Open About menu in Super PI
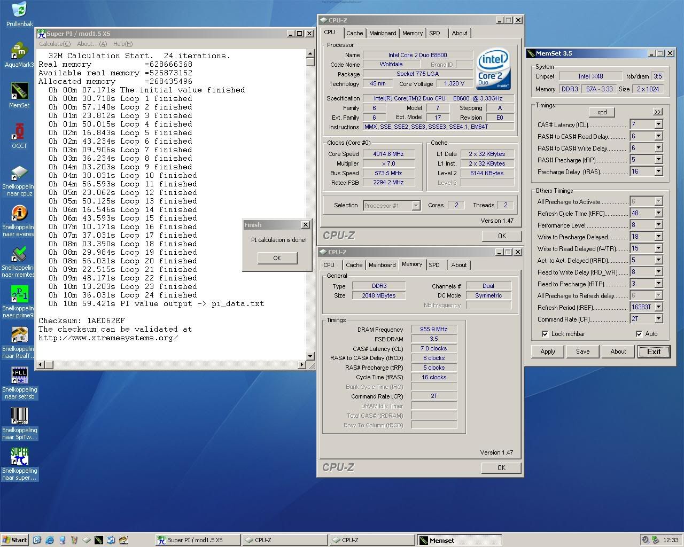 click(x=91, y=44)
